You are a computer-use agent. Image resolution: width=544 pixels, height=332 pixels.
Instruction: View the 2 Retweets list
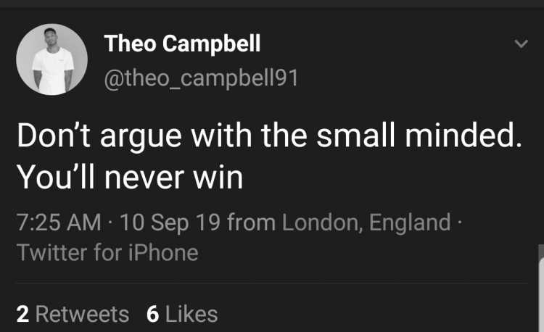coord(73,314)
